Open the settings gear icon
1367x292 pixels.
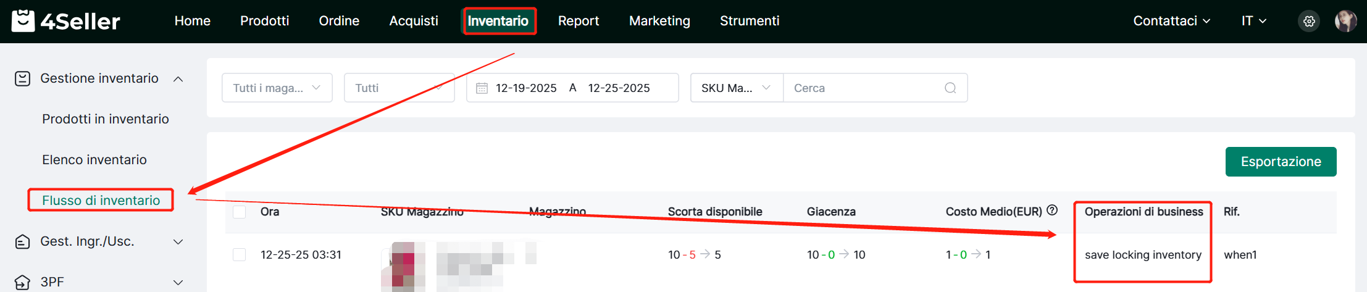tap(1308, 22)
